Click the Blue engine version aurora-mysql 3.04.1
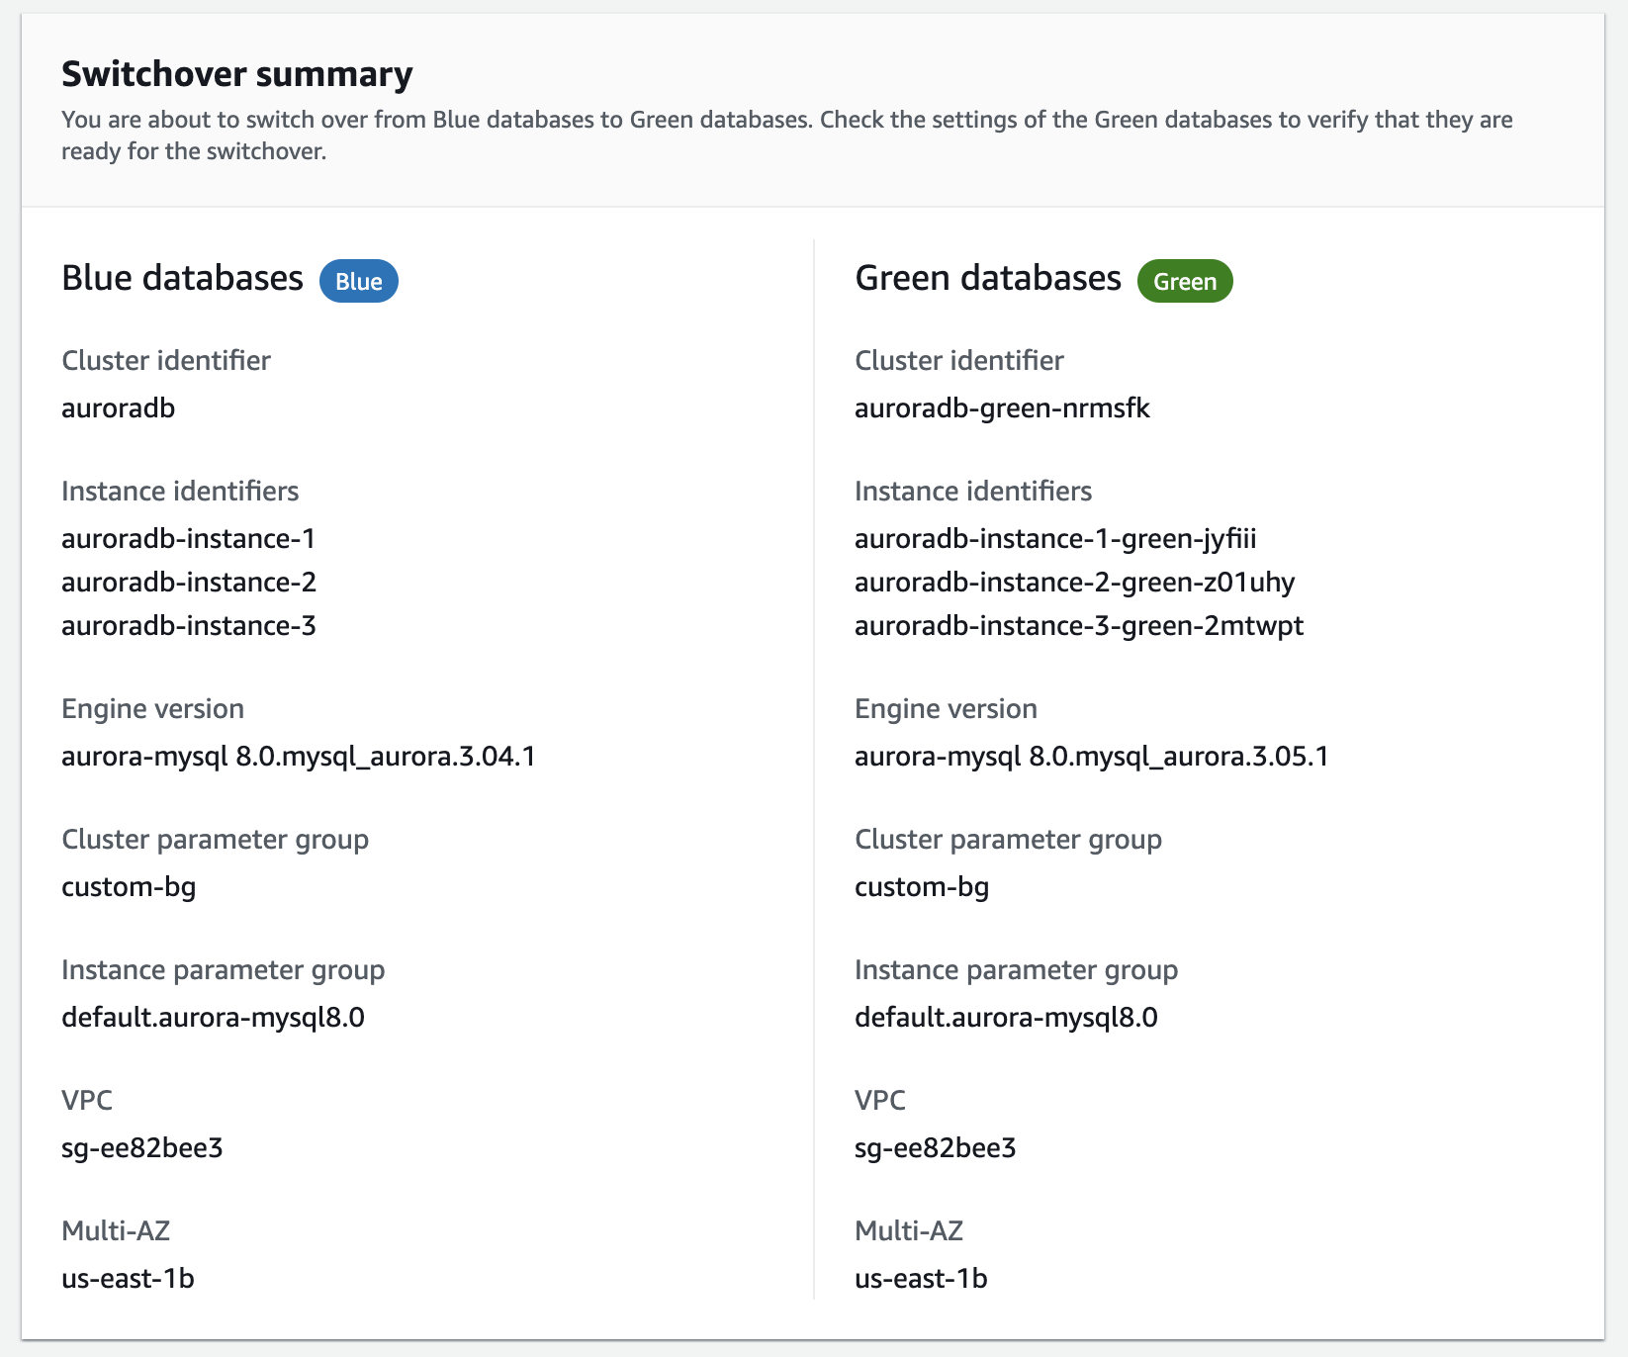The height and width of the screenshot is (1357, 1628). [299, 756]
